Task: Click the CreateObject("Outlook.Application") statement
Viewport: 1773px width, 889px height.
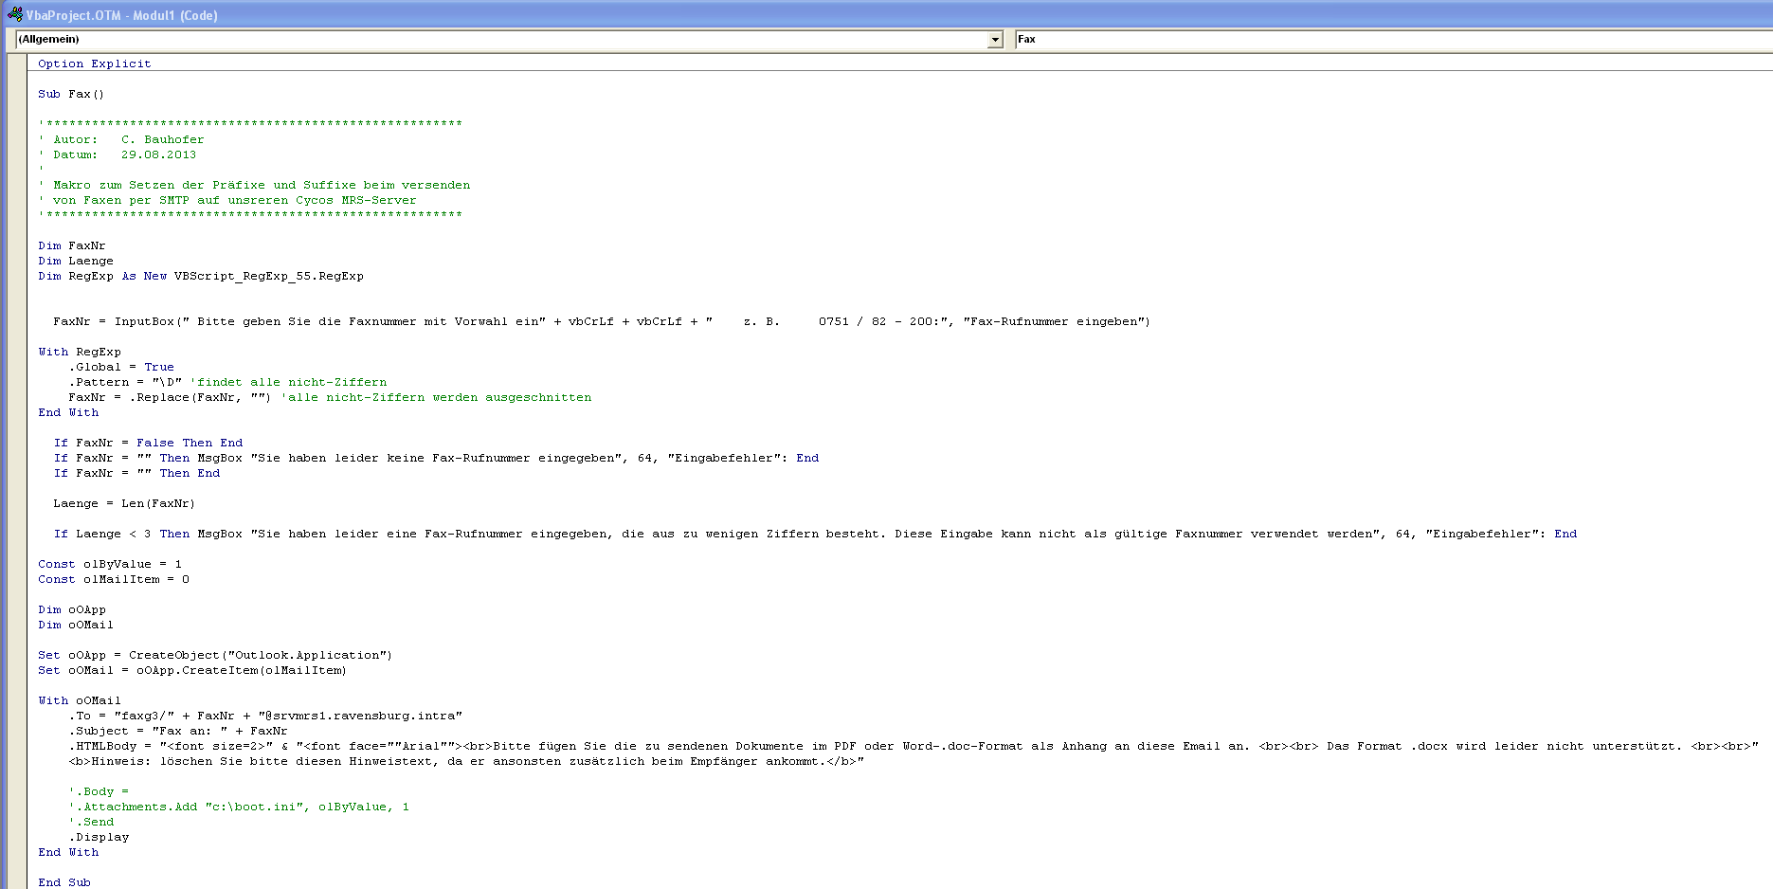Action: tap(260, 656)
